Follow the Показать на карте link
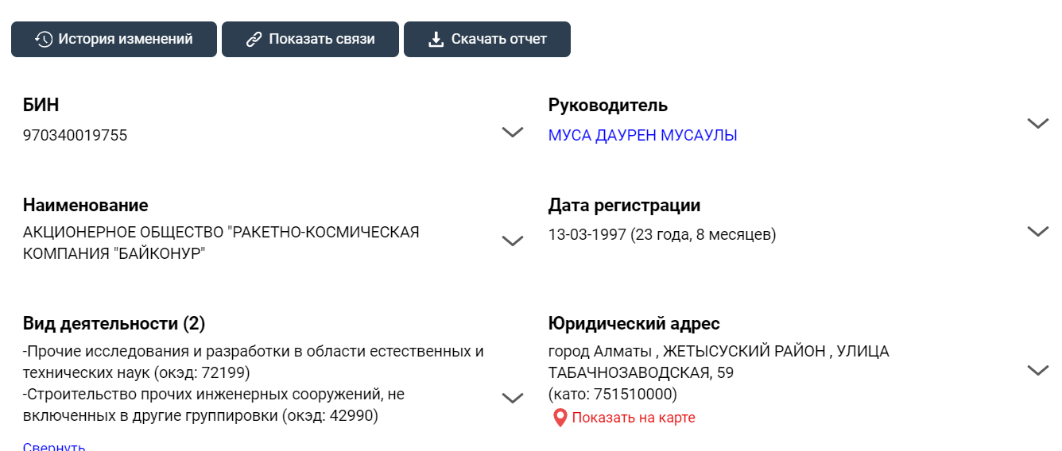 (633, 418)
